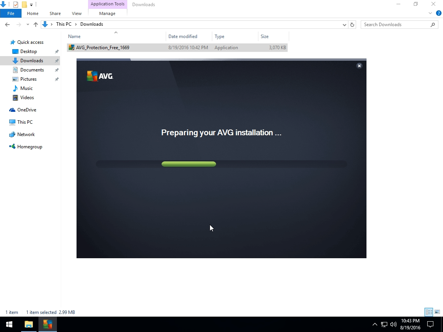Click the pin icon next to Documents
The width and height of the screenshot is (443, 332).
(x=57, y=70)
